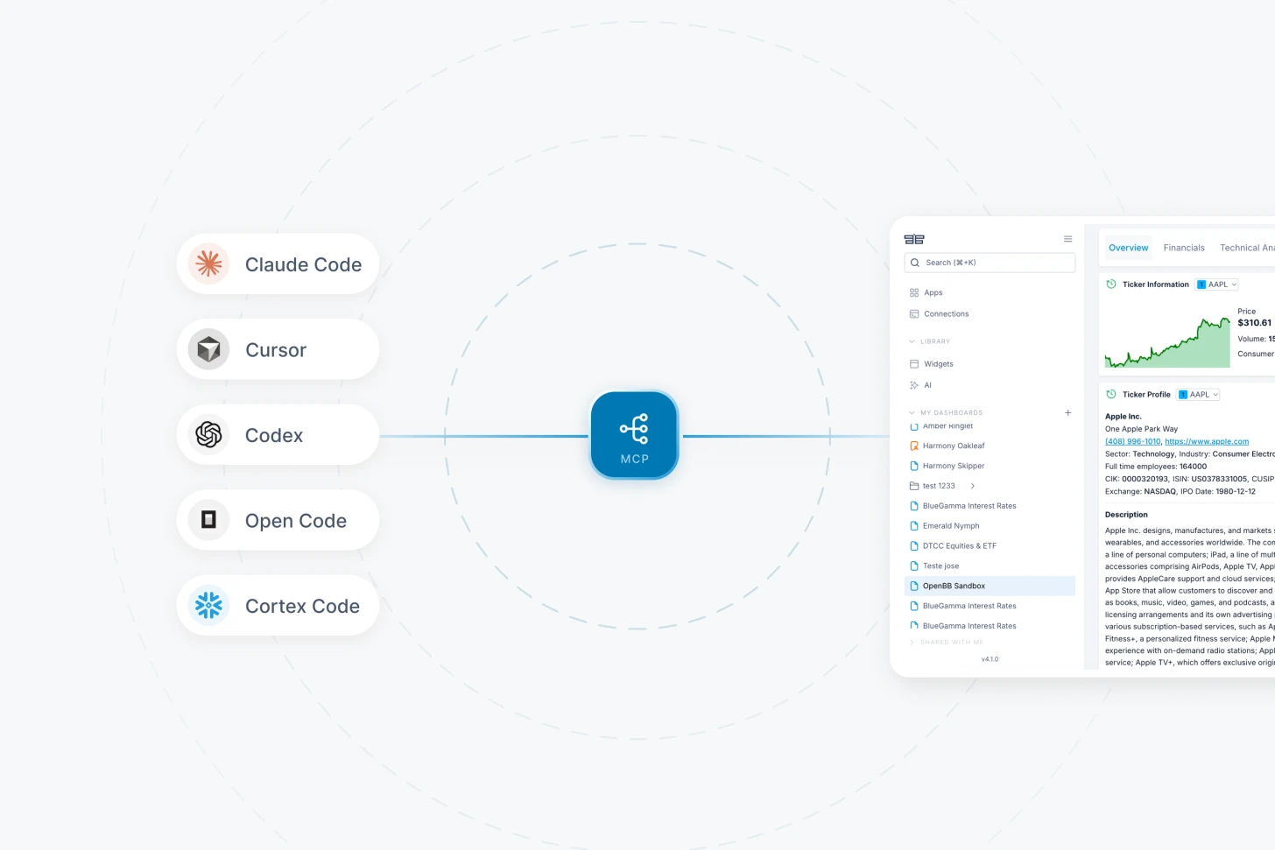Select the OpenBB Sandbox dashboard
Screen dimensions: 1275x850
tap(990, 586)
